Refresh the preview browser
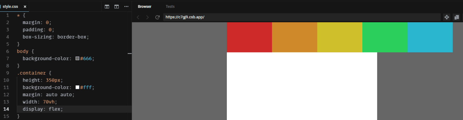The image size is (463, 120). click(x=157, y=17)
